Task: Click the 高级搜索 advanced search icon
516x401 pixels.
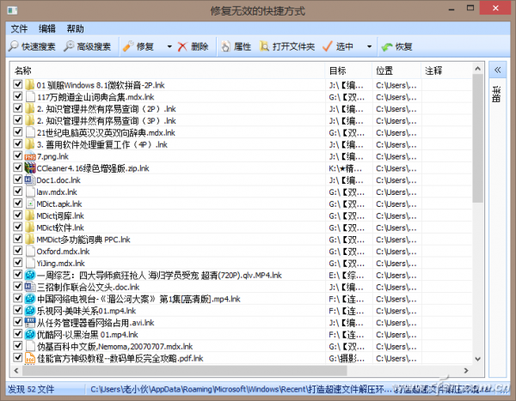Action: (x=69, y=46)
